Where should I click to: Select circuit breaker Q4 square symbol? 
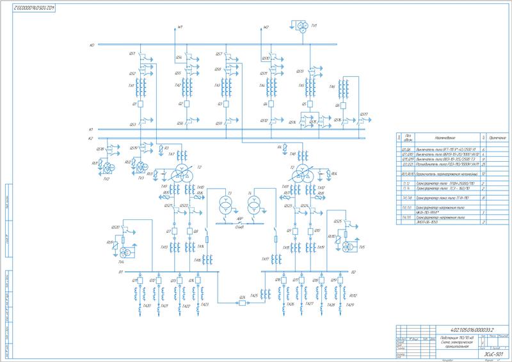[271, 104]
